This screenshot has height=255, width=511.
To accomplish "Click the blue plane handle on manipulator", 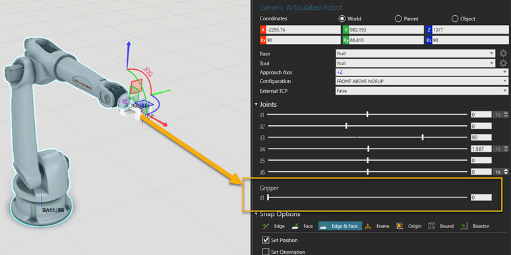I will click(143, 104).
